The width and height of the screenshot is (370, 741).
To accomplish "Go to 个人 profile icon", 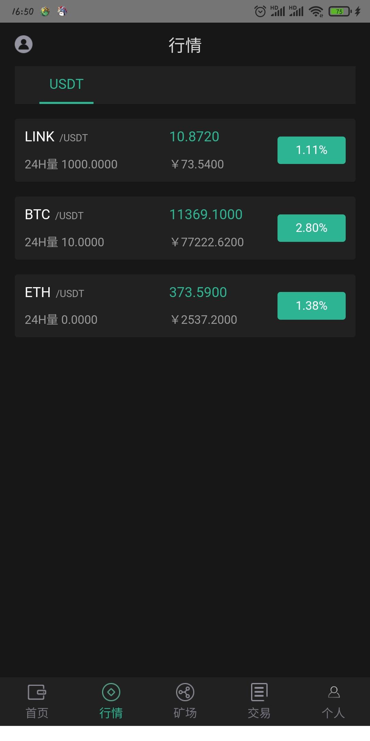I will 333,692.
